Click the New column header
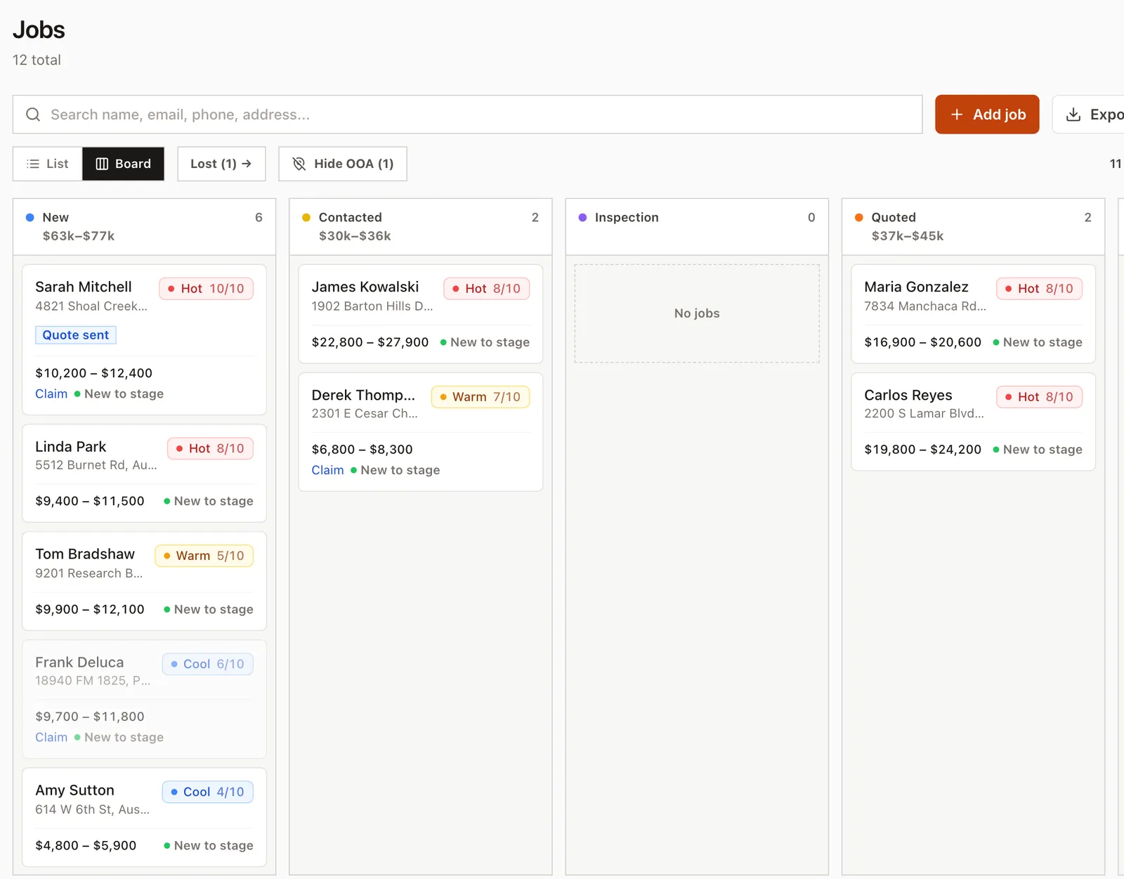 coord(144,226)
